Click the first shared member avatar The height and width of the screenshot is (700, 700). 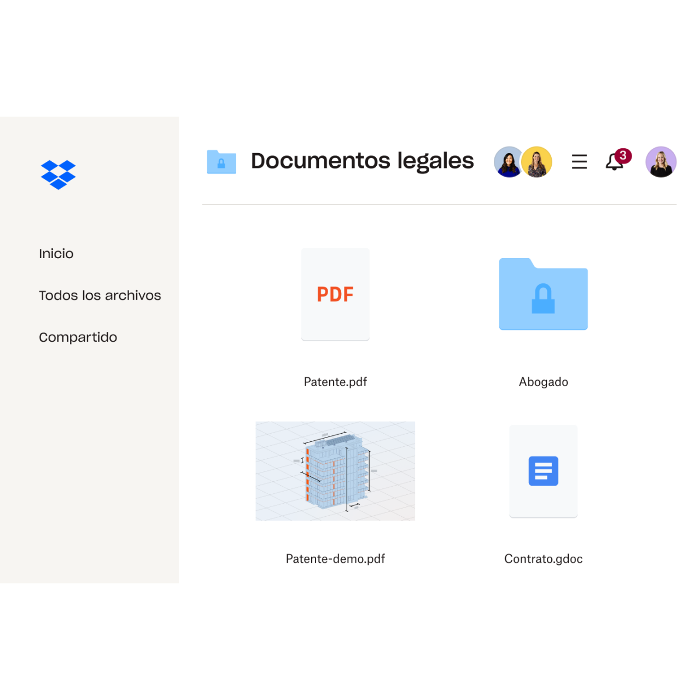tap(509, 161)
